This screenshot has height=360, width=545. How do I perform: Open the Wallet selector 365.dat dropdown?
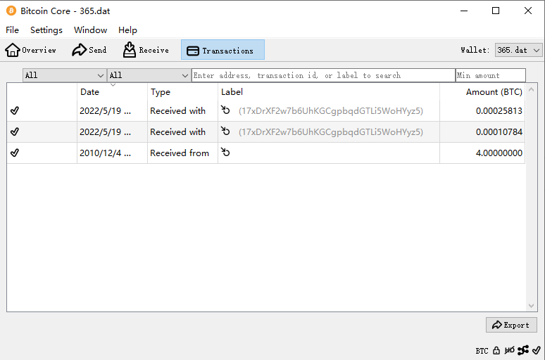pos(518,50)
